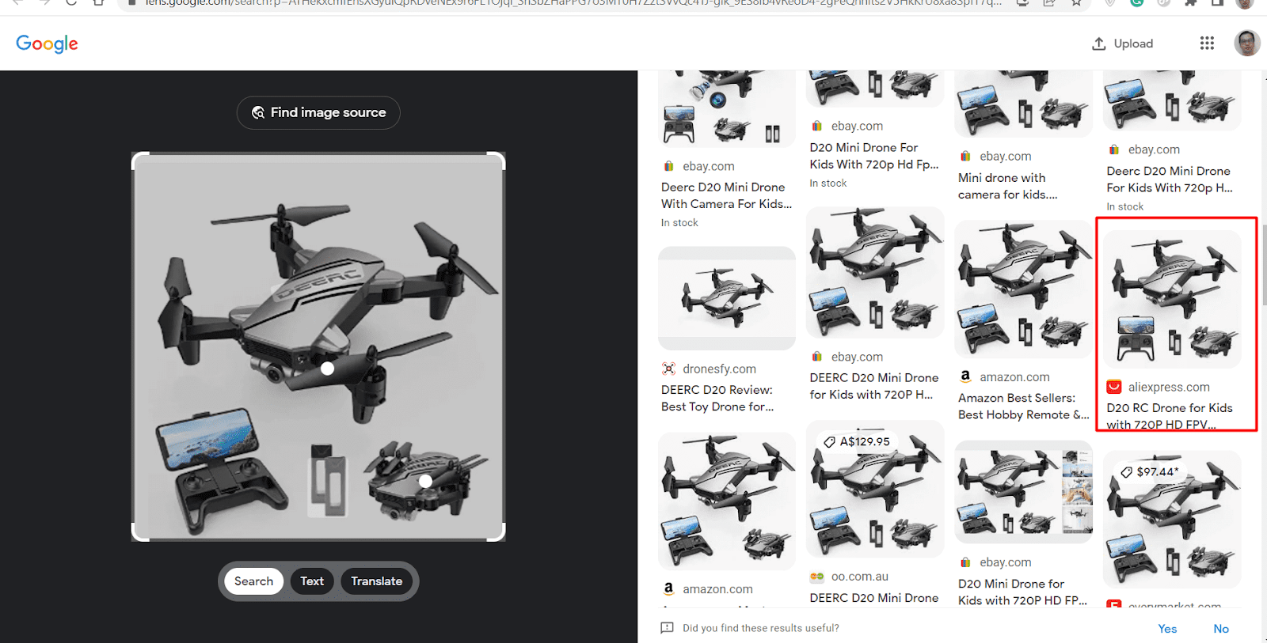Open the dronesfy.com DEERC D20 Review result
The image size is (1267, 643).
[726, 331]
